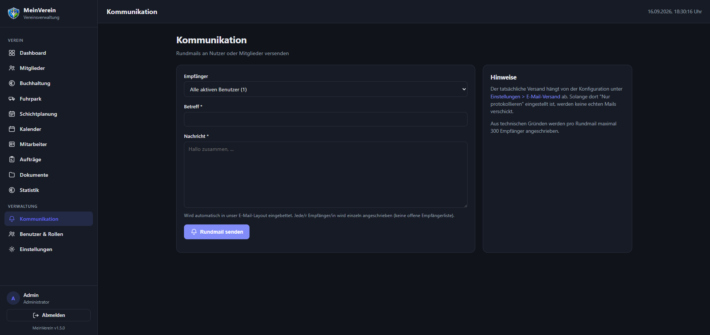Viewport: 710px width, 335px height.
Task: Click into the Nachricht text area
Action: pyautogui.click(x=325, y=175)
